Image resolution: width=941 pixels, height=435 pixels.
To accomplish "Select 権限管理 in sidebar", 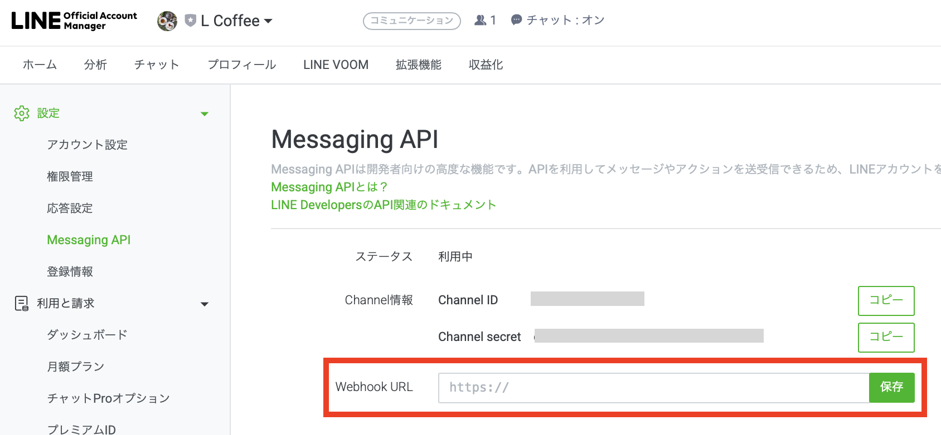I will [x=70, y=176].
